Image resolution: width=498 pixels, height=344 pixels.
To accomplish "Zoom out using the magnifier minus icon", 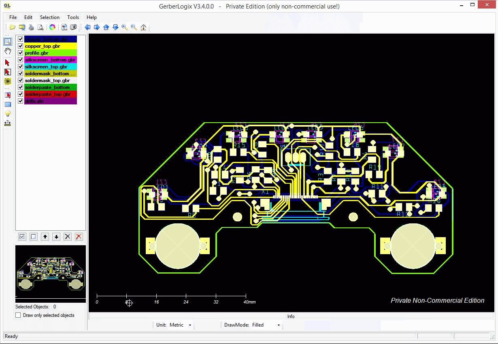I will pos(134,28).
